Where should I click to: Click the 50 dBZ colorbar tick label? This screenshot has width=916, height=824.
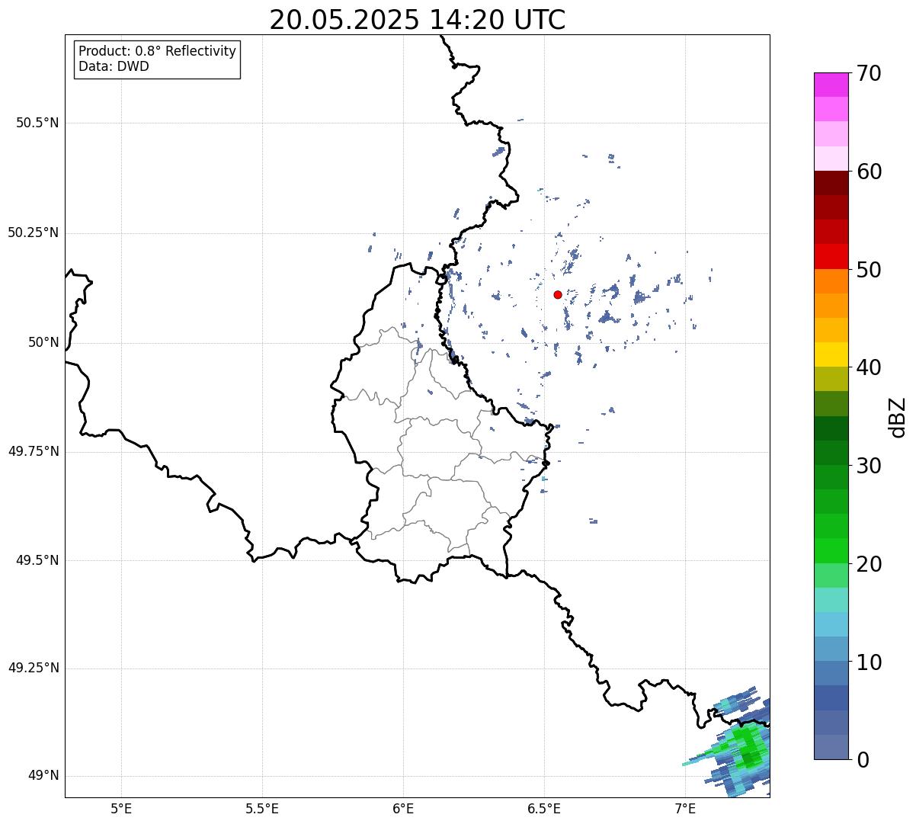[x=869, y=270]
